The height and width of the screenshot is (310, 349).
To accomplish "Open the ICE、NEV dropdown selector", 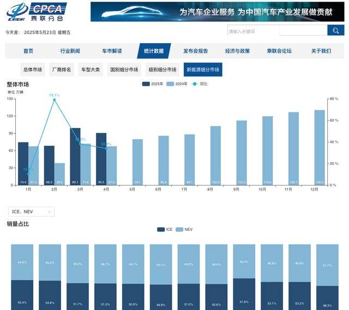I will click(32, 212).
